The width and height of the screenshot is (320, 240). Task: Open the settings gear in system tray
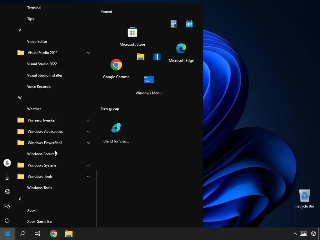pos(313,234)
